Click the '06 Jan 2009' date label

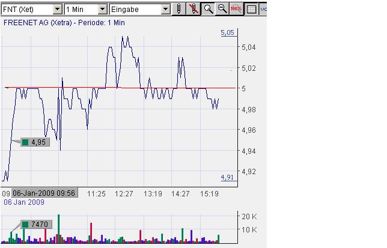24,202
